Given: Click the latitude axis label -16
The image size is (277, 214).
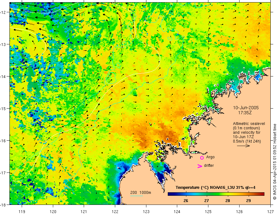Looking at the screenshot, I should [3, 141].
